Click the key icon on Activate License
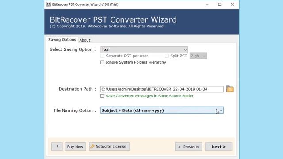The height and width of the screenshot is (159, 283). pos(92,146)
